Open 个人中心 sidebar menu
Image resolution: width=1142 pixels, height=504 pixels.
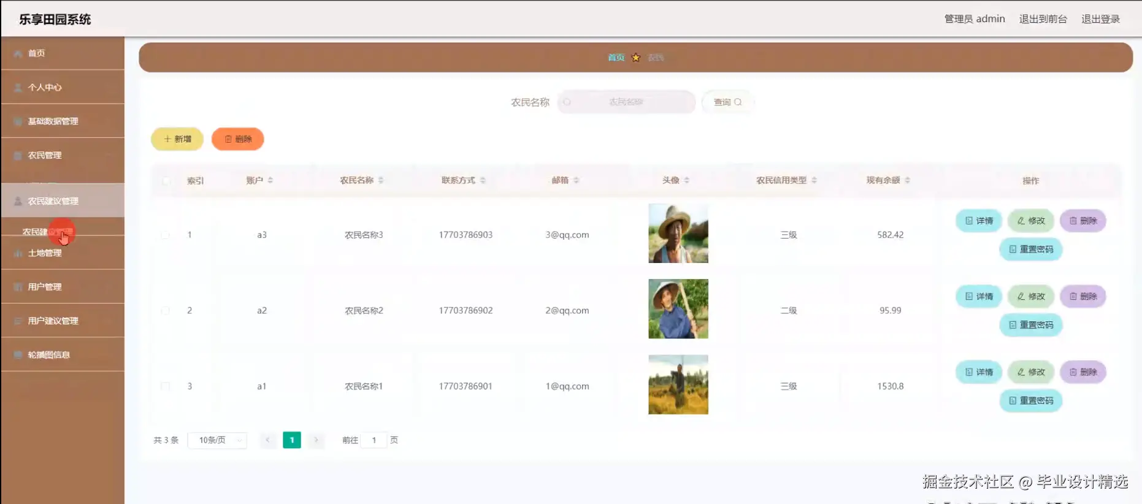[63, 87]
